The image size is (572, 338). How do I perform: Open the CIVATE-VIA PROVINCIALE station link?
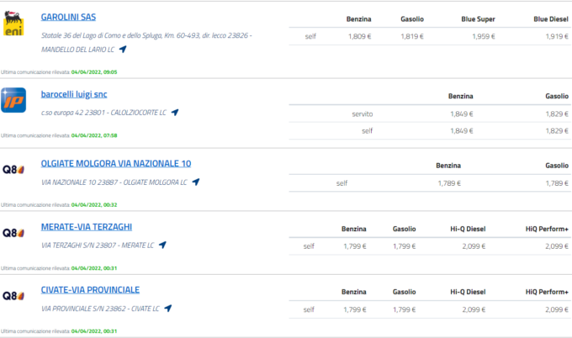tap(90, 290)
